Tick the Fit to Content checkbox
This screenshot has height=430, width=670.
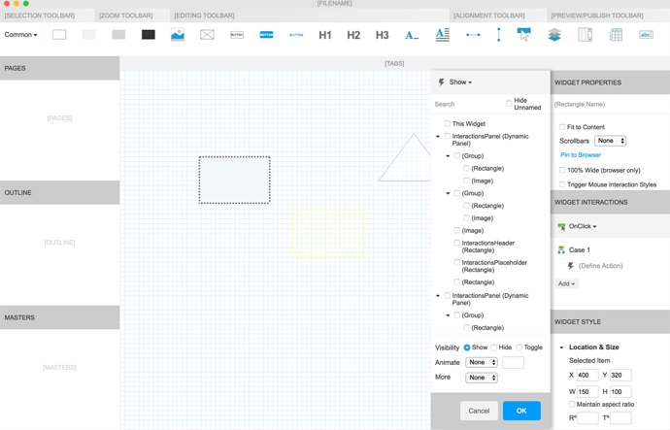(562, 127)
